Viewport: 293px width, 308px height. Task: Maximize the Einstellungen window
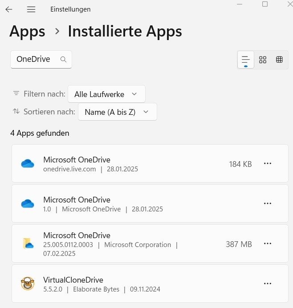pyautogui.click(x=265, y=4)
